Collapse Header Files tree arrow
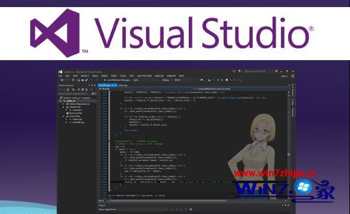This screenshot has height=214, width=350. [x=63, y=107]
